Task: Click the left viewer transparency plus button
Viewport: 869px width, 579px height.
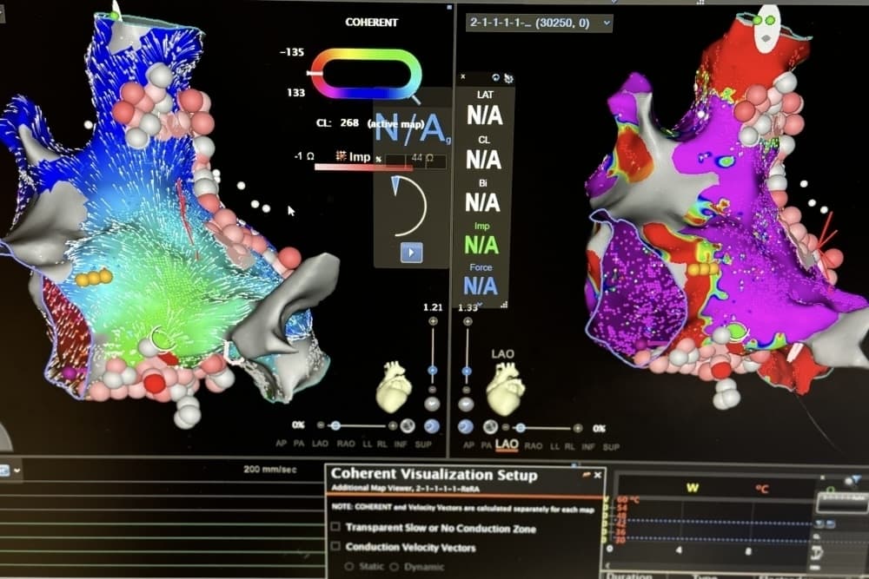Action: pos(393,425)
